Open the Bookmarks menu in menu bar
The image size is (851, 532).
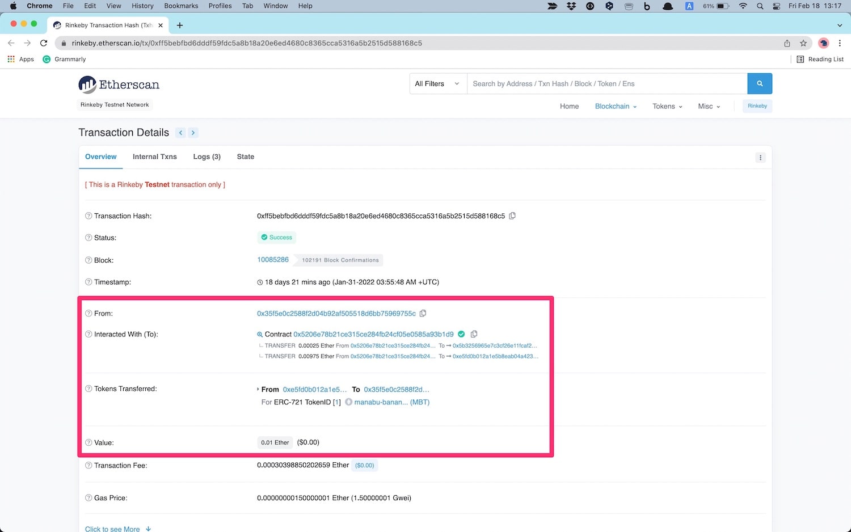[181, 6]
